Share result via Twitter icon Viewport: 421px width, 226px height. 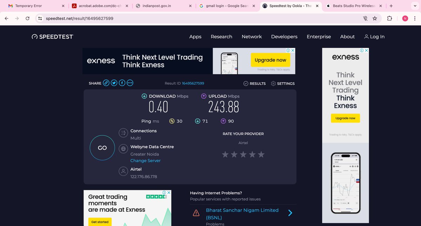click(114, 83)
